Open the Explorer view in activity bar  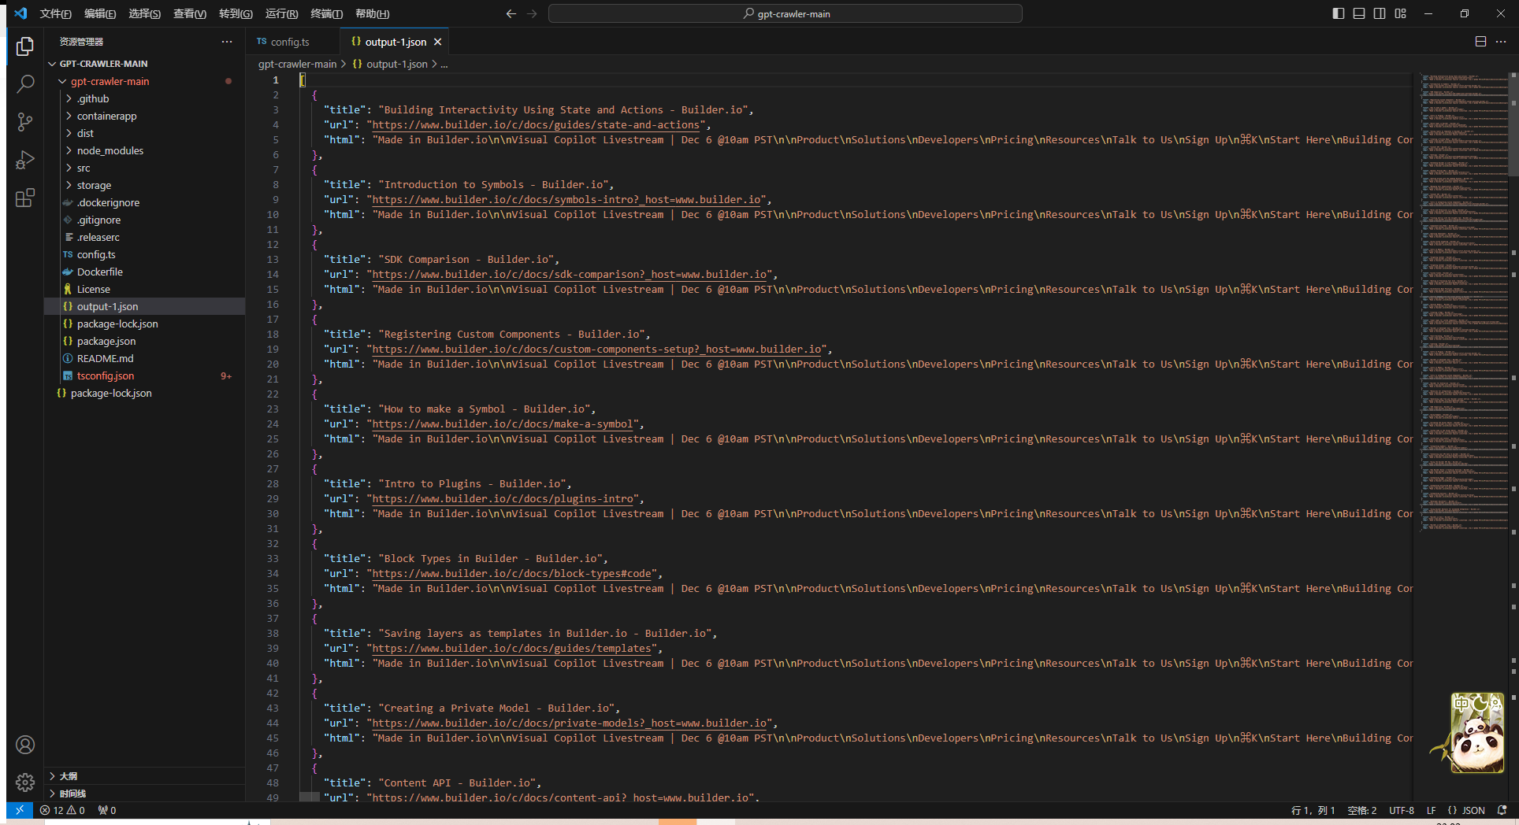click(25, 47)
